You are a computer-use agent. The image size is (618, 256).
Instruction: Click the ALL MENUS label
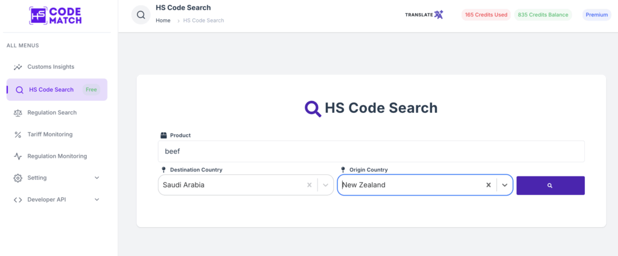pyautogui.click(x=23, y=46)
